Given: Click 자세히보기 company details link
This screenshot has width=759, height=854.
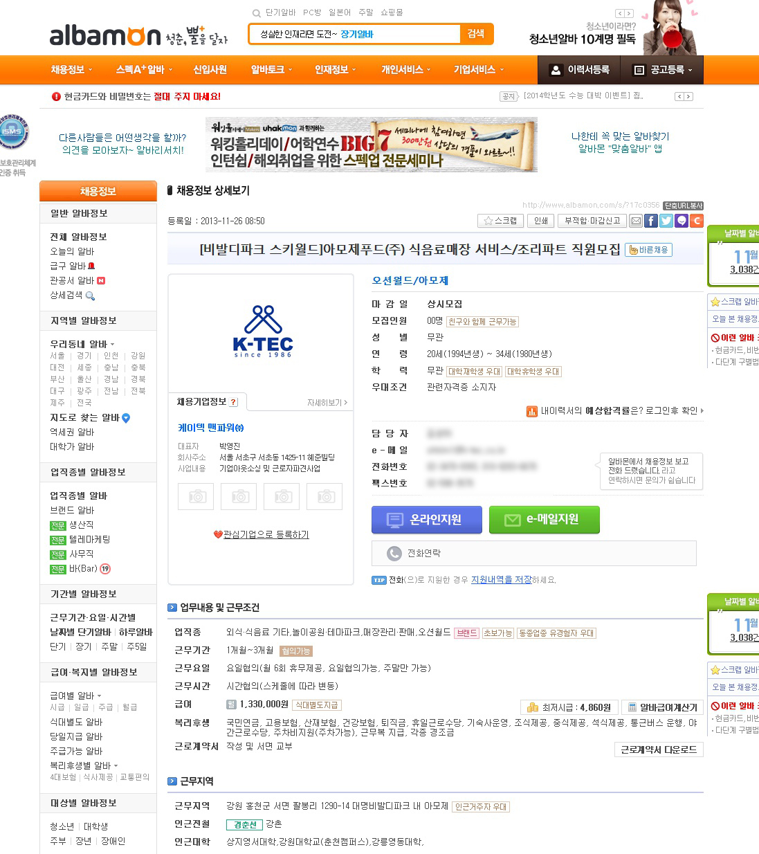Looking at the screenshot, I should pos(327,403).
